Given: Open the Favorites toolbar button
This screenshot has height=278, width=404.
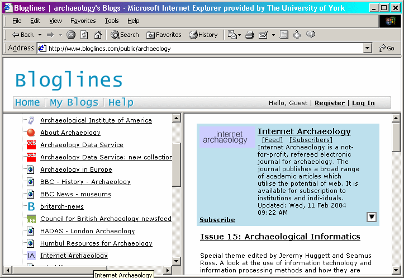Looking at the screenshot, I should 164,35.
